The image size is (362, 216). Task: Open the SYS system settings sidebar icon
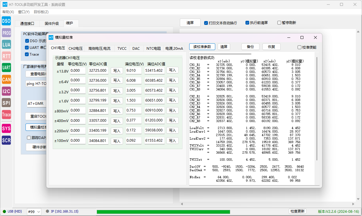6,128
